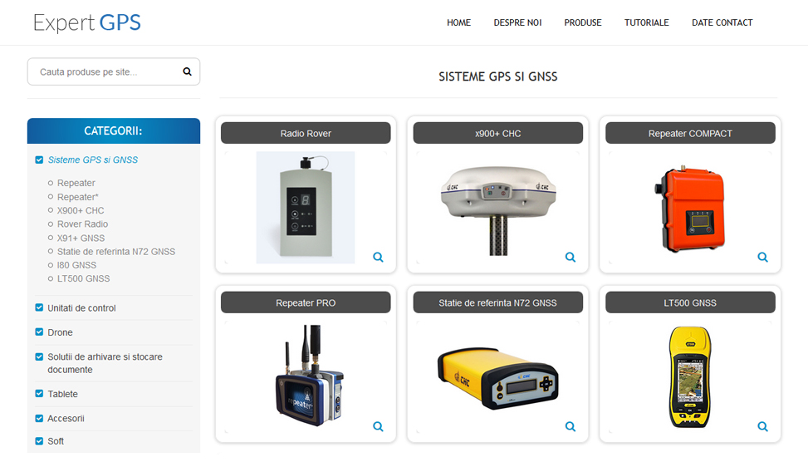The height and width of the screenshot is (462, 808).
Task: Click the x900+ CHC title button
Action: [x=497, y=133]
